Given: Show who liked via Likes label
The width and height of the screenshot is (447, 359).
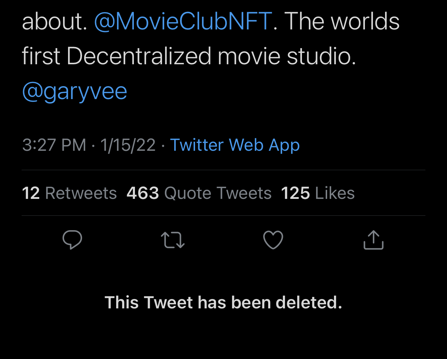Looking at the screenshot, I should click(x=335, y=193).
